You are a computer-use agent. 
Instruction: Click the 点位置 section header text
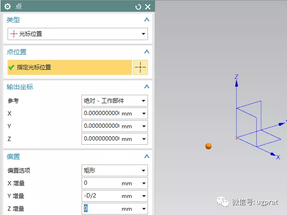pyautogui.click(x=16, y=52)
